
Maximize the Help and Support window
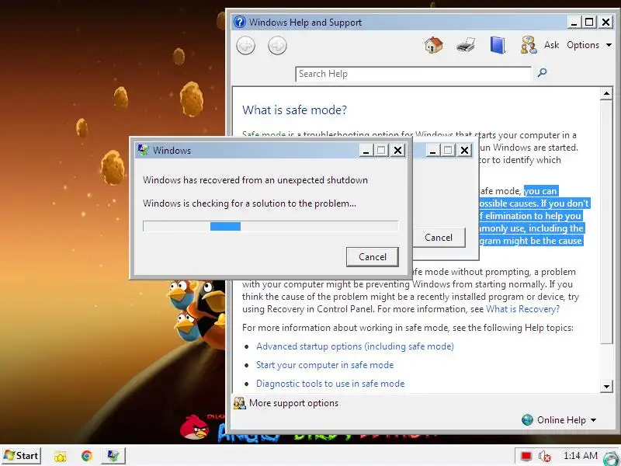pos(589,22)
